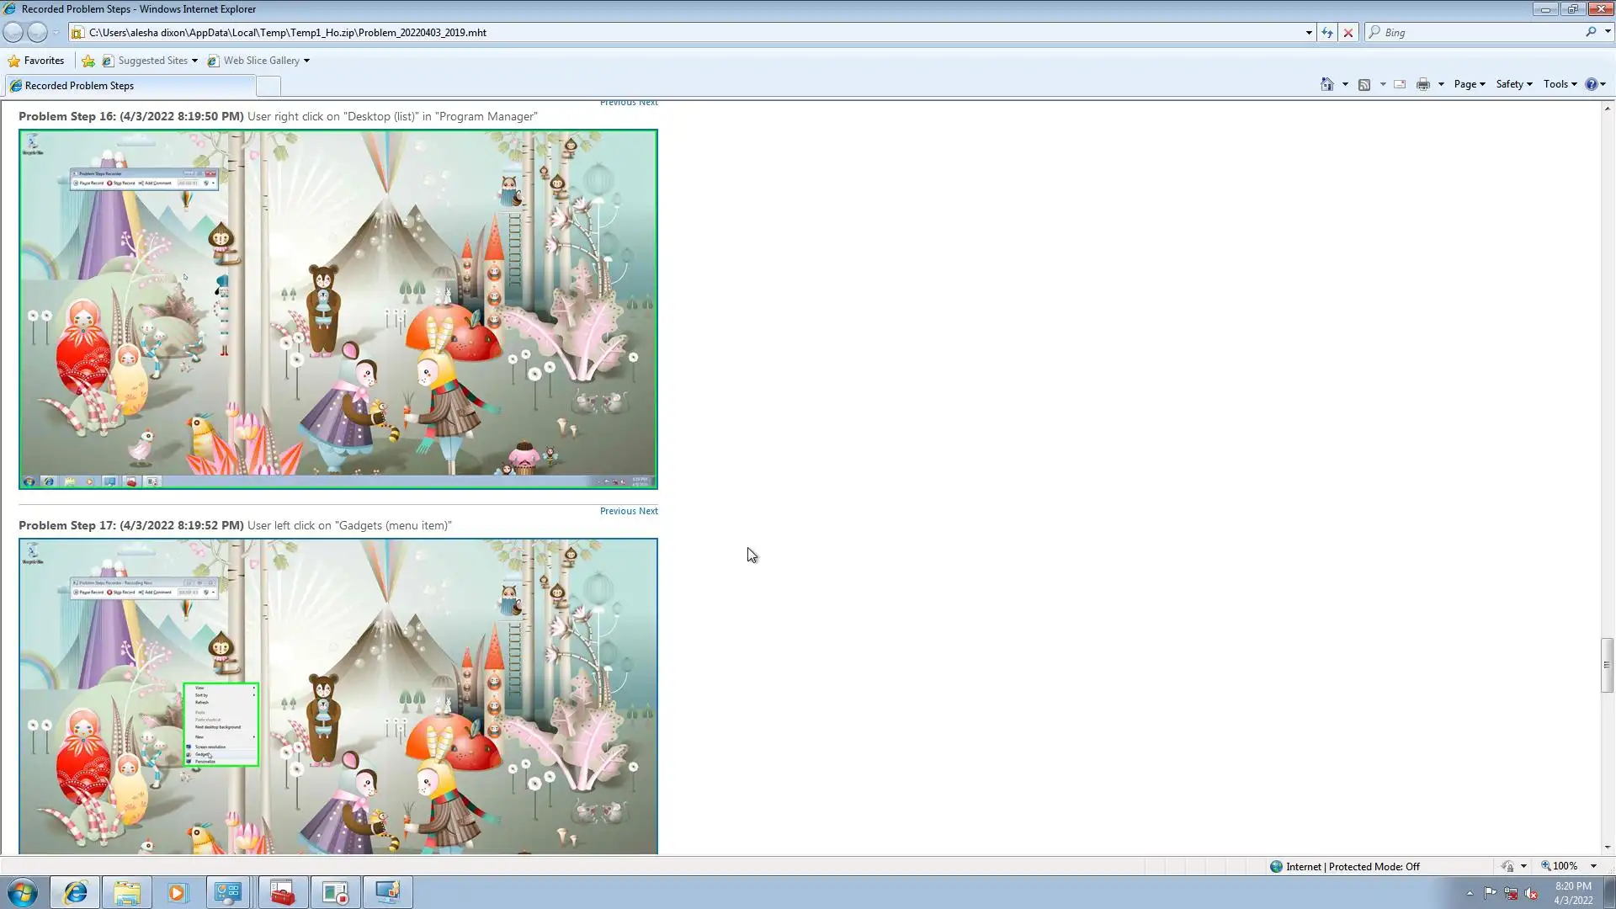Click the Bing search magnifier button

[1591, 32]
